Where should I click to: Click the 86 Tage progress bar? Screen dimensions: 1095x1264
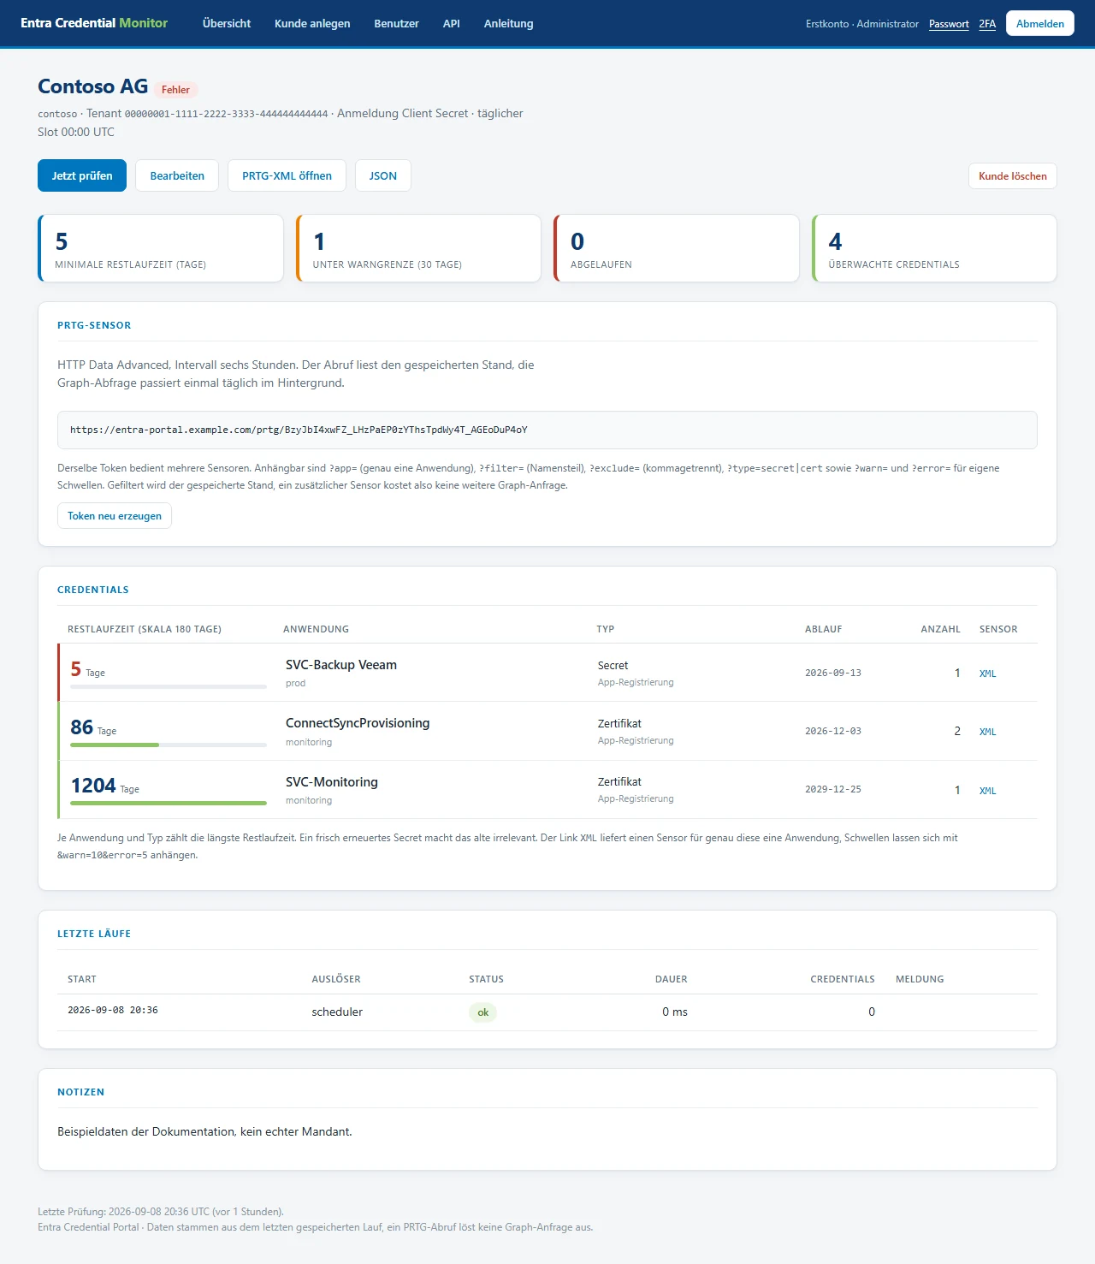tap(169, 745)
